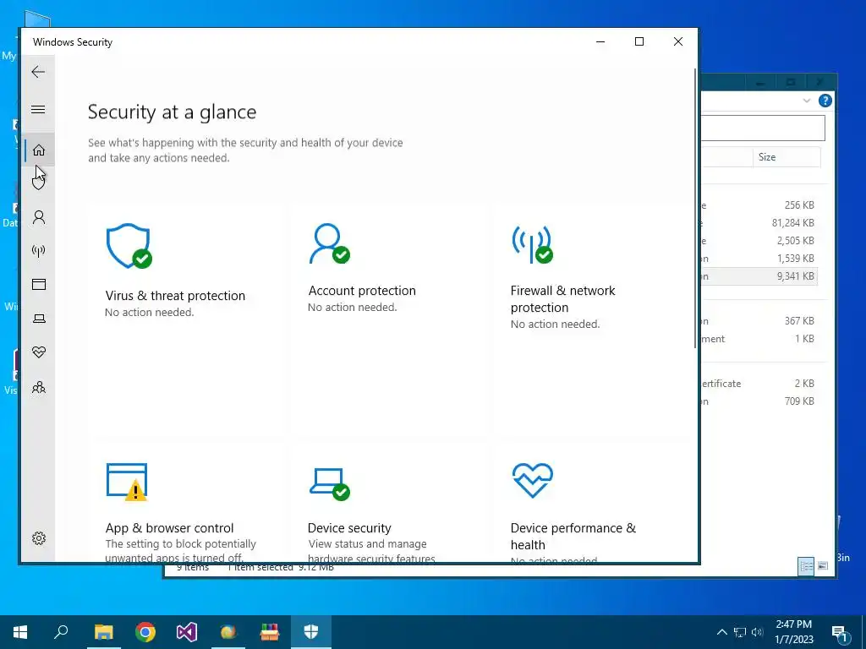Go back using the Windows Security back arrow

click(38, 72)
